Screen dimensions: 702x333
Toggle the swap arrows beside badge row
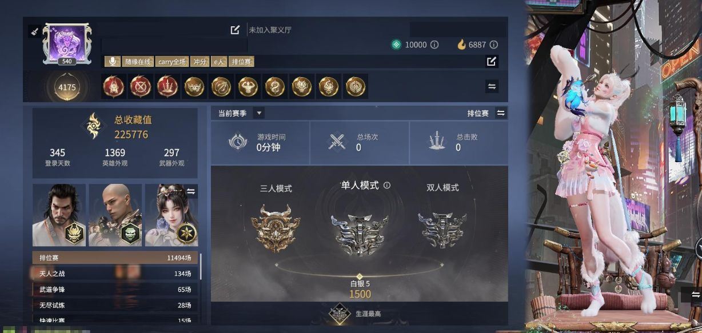[492, 86]
